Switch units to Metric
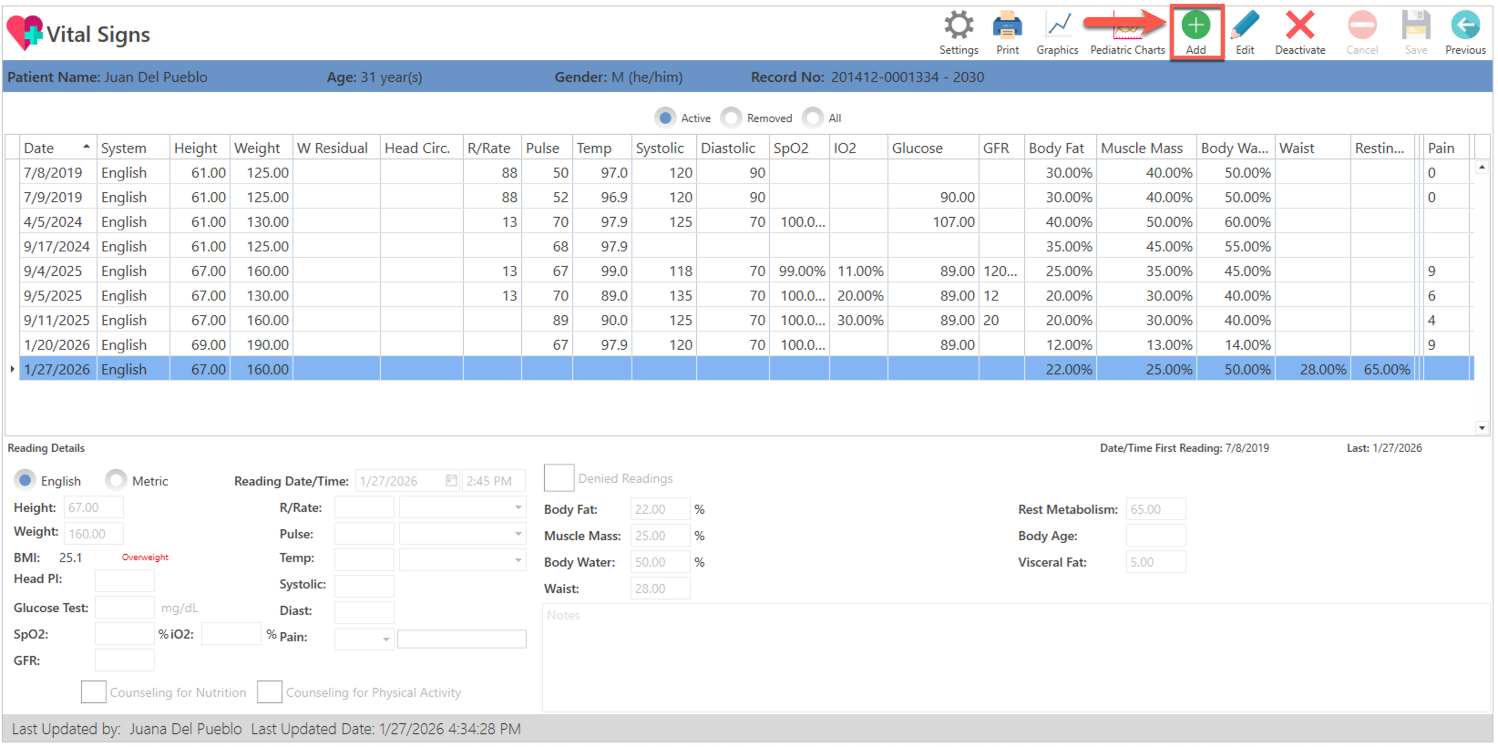 coord(116,481)
